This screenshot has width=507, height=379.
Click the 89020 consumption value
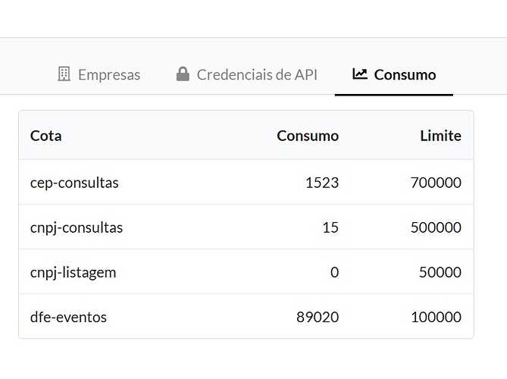click(318, 317)
